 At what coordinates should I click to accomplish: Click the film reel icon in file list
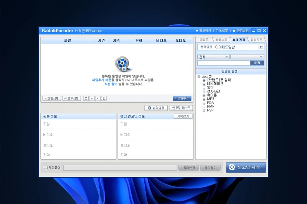tap(123, 64)
